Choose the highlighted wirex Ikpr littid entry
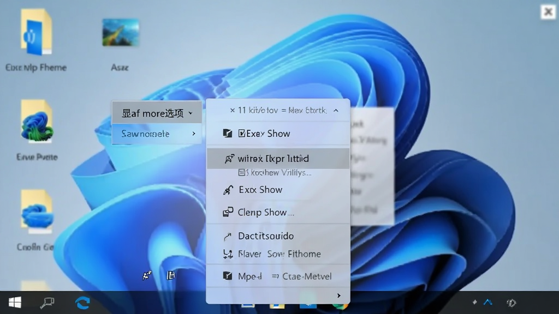 278,159
